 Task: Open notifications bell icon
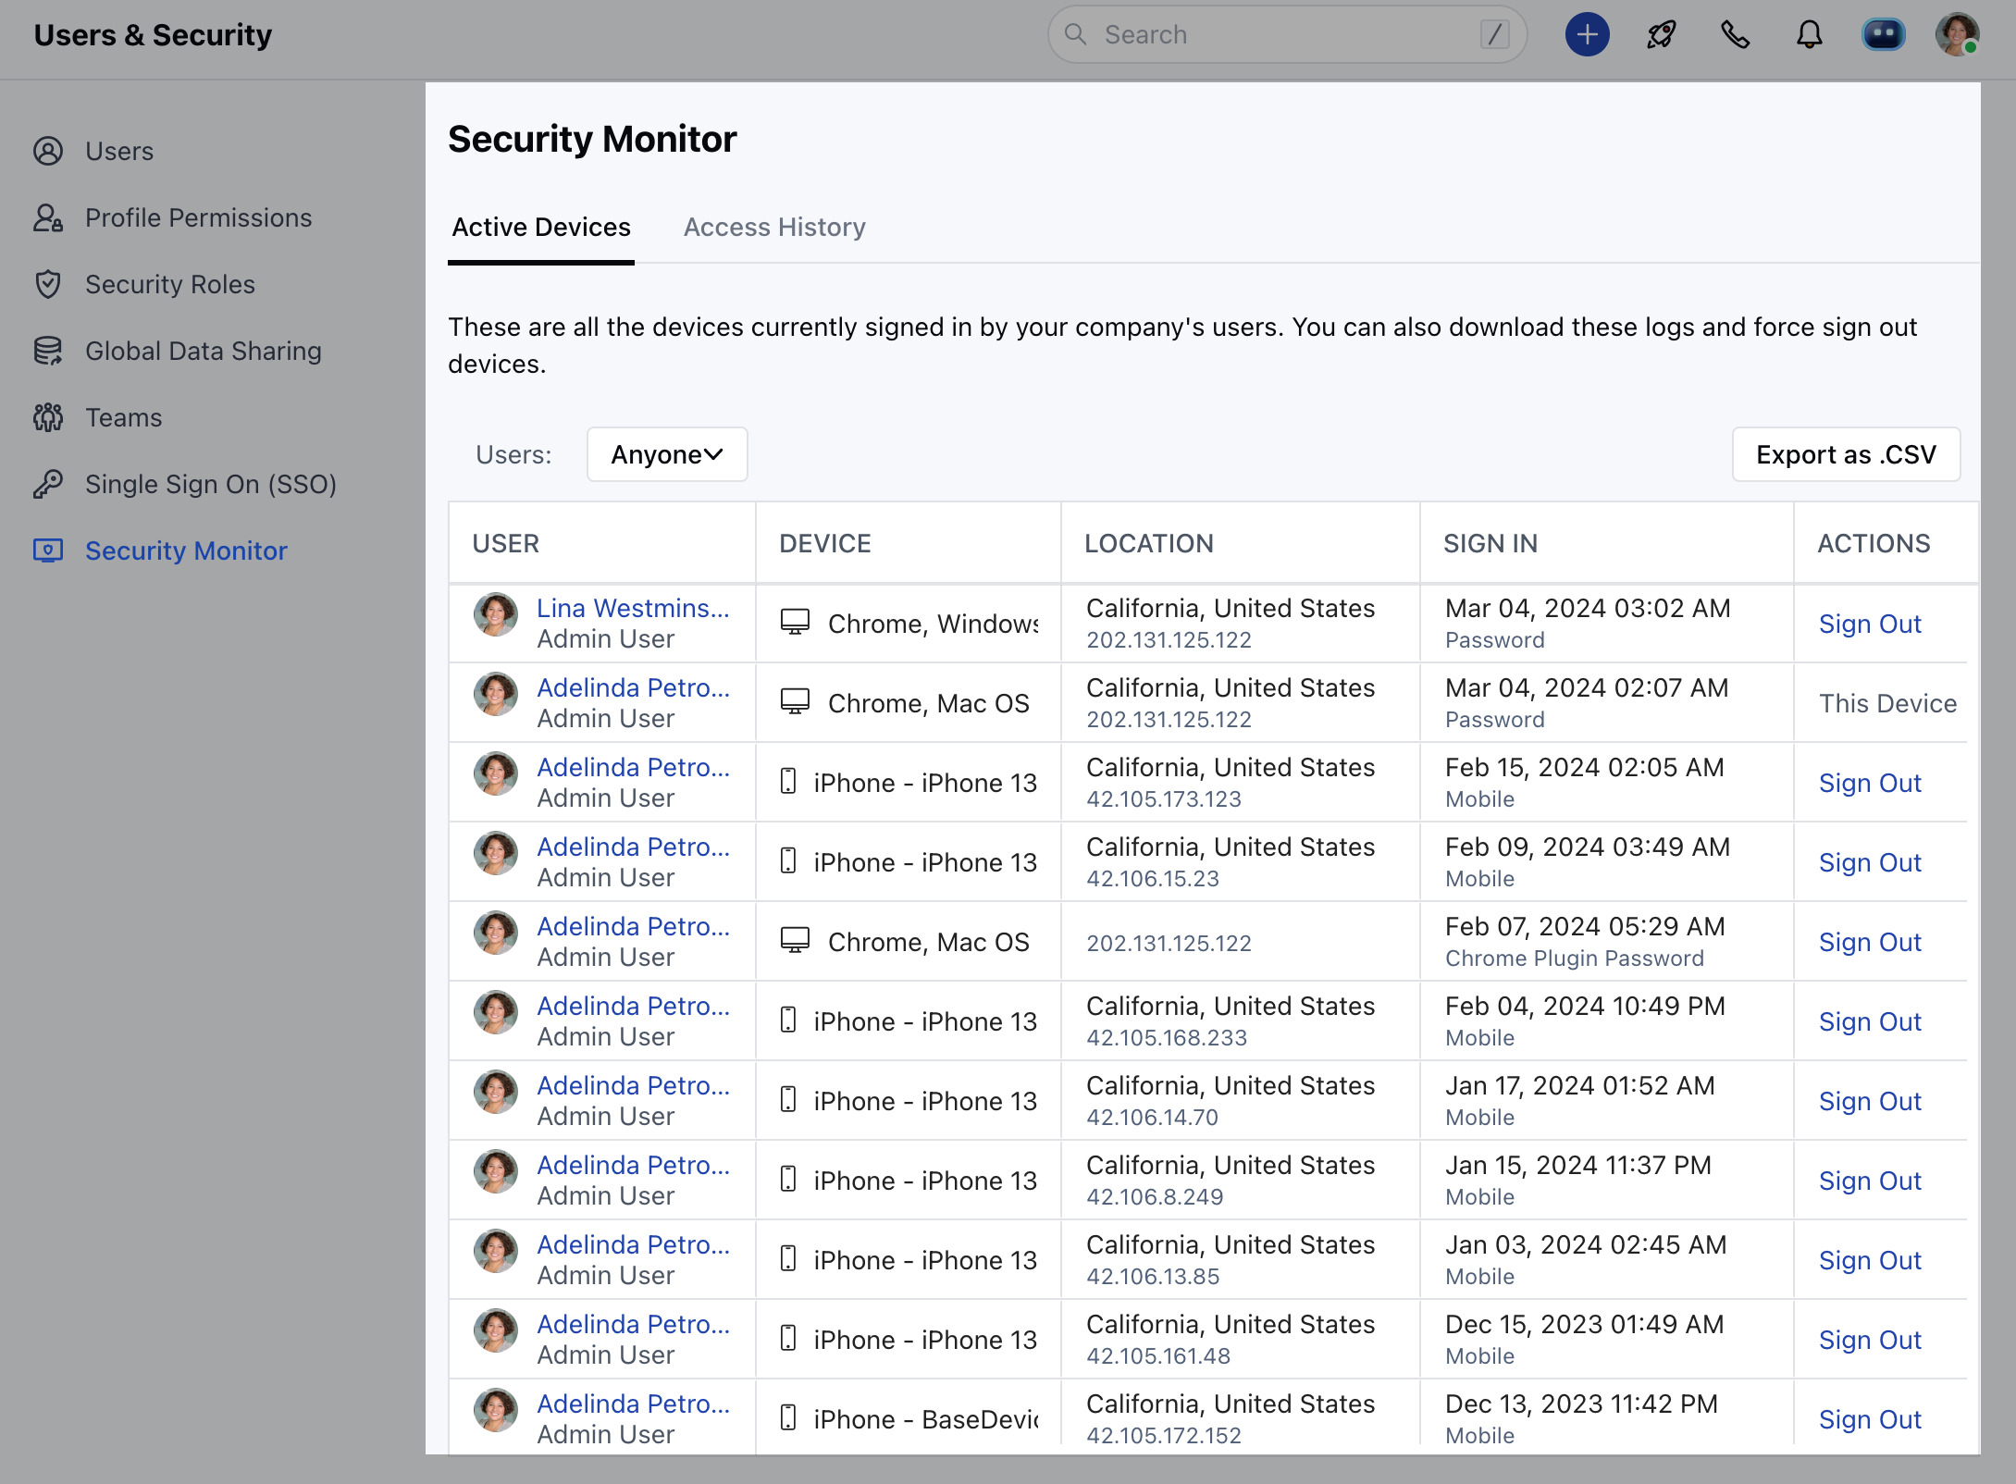tap(1809, 35)
